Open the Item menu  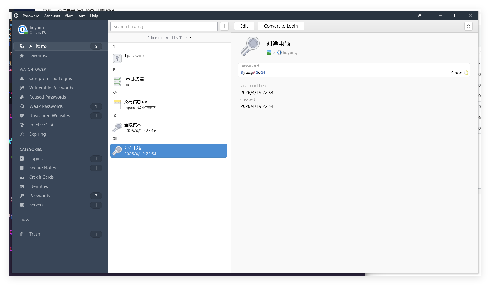click(x=81, y=16)
